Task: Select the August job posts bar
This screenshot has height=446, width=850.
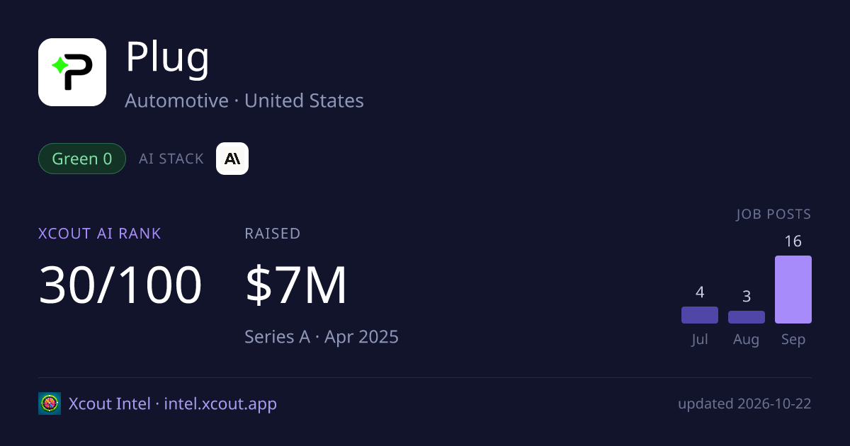Action: 747,317
